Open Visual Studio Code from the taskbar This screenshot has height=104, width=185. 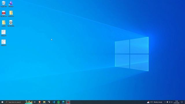click(x=54, y=102)
